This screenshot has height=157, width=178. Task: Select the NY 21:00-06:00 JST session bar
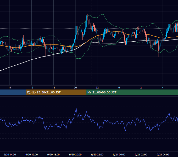132,92
